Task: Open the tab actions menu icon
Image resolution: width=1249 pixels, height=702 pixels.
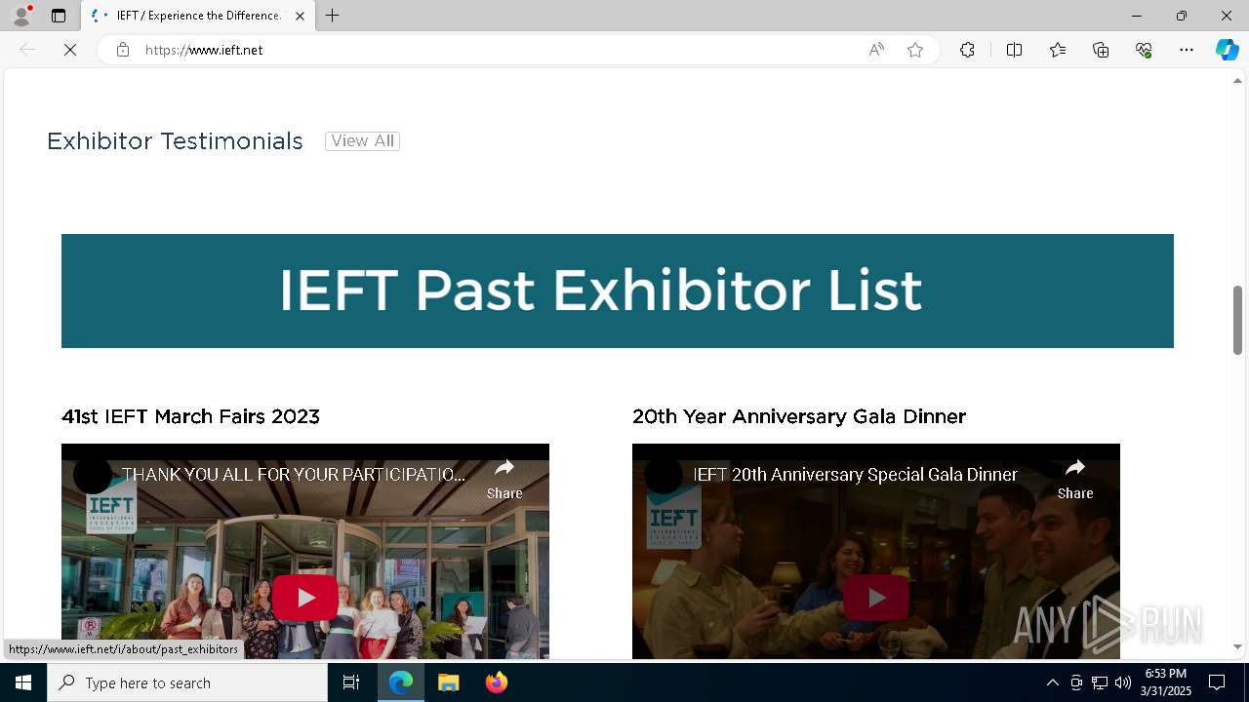Action: click(59, 16)
